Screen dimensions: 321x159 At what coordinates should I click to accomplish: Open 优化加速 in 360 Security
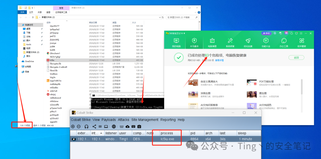(248, 42)
